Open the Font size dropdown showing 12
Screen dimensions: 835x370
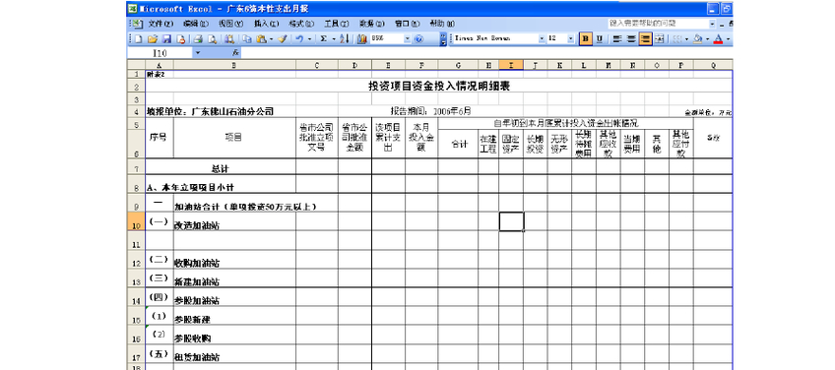click(x=571, y=38)
